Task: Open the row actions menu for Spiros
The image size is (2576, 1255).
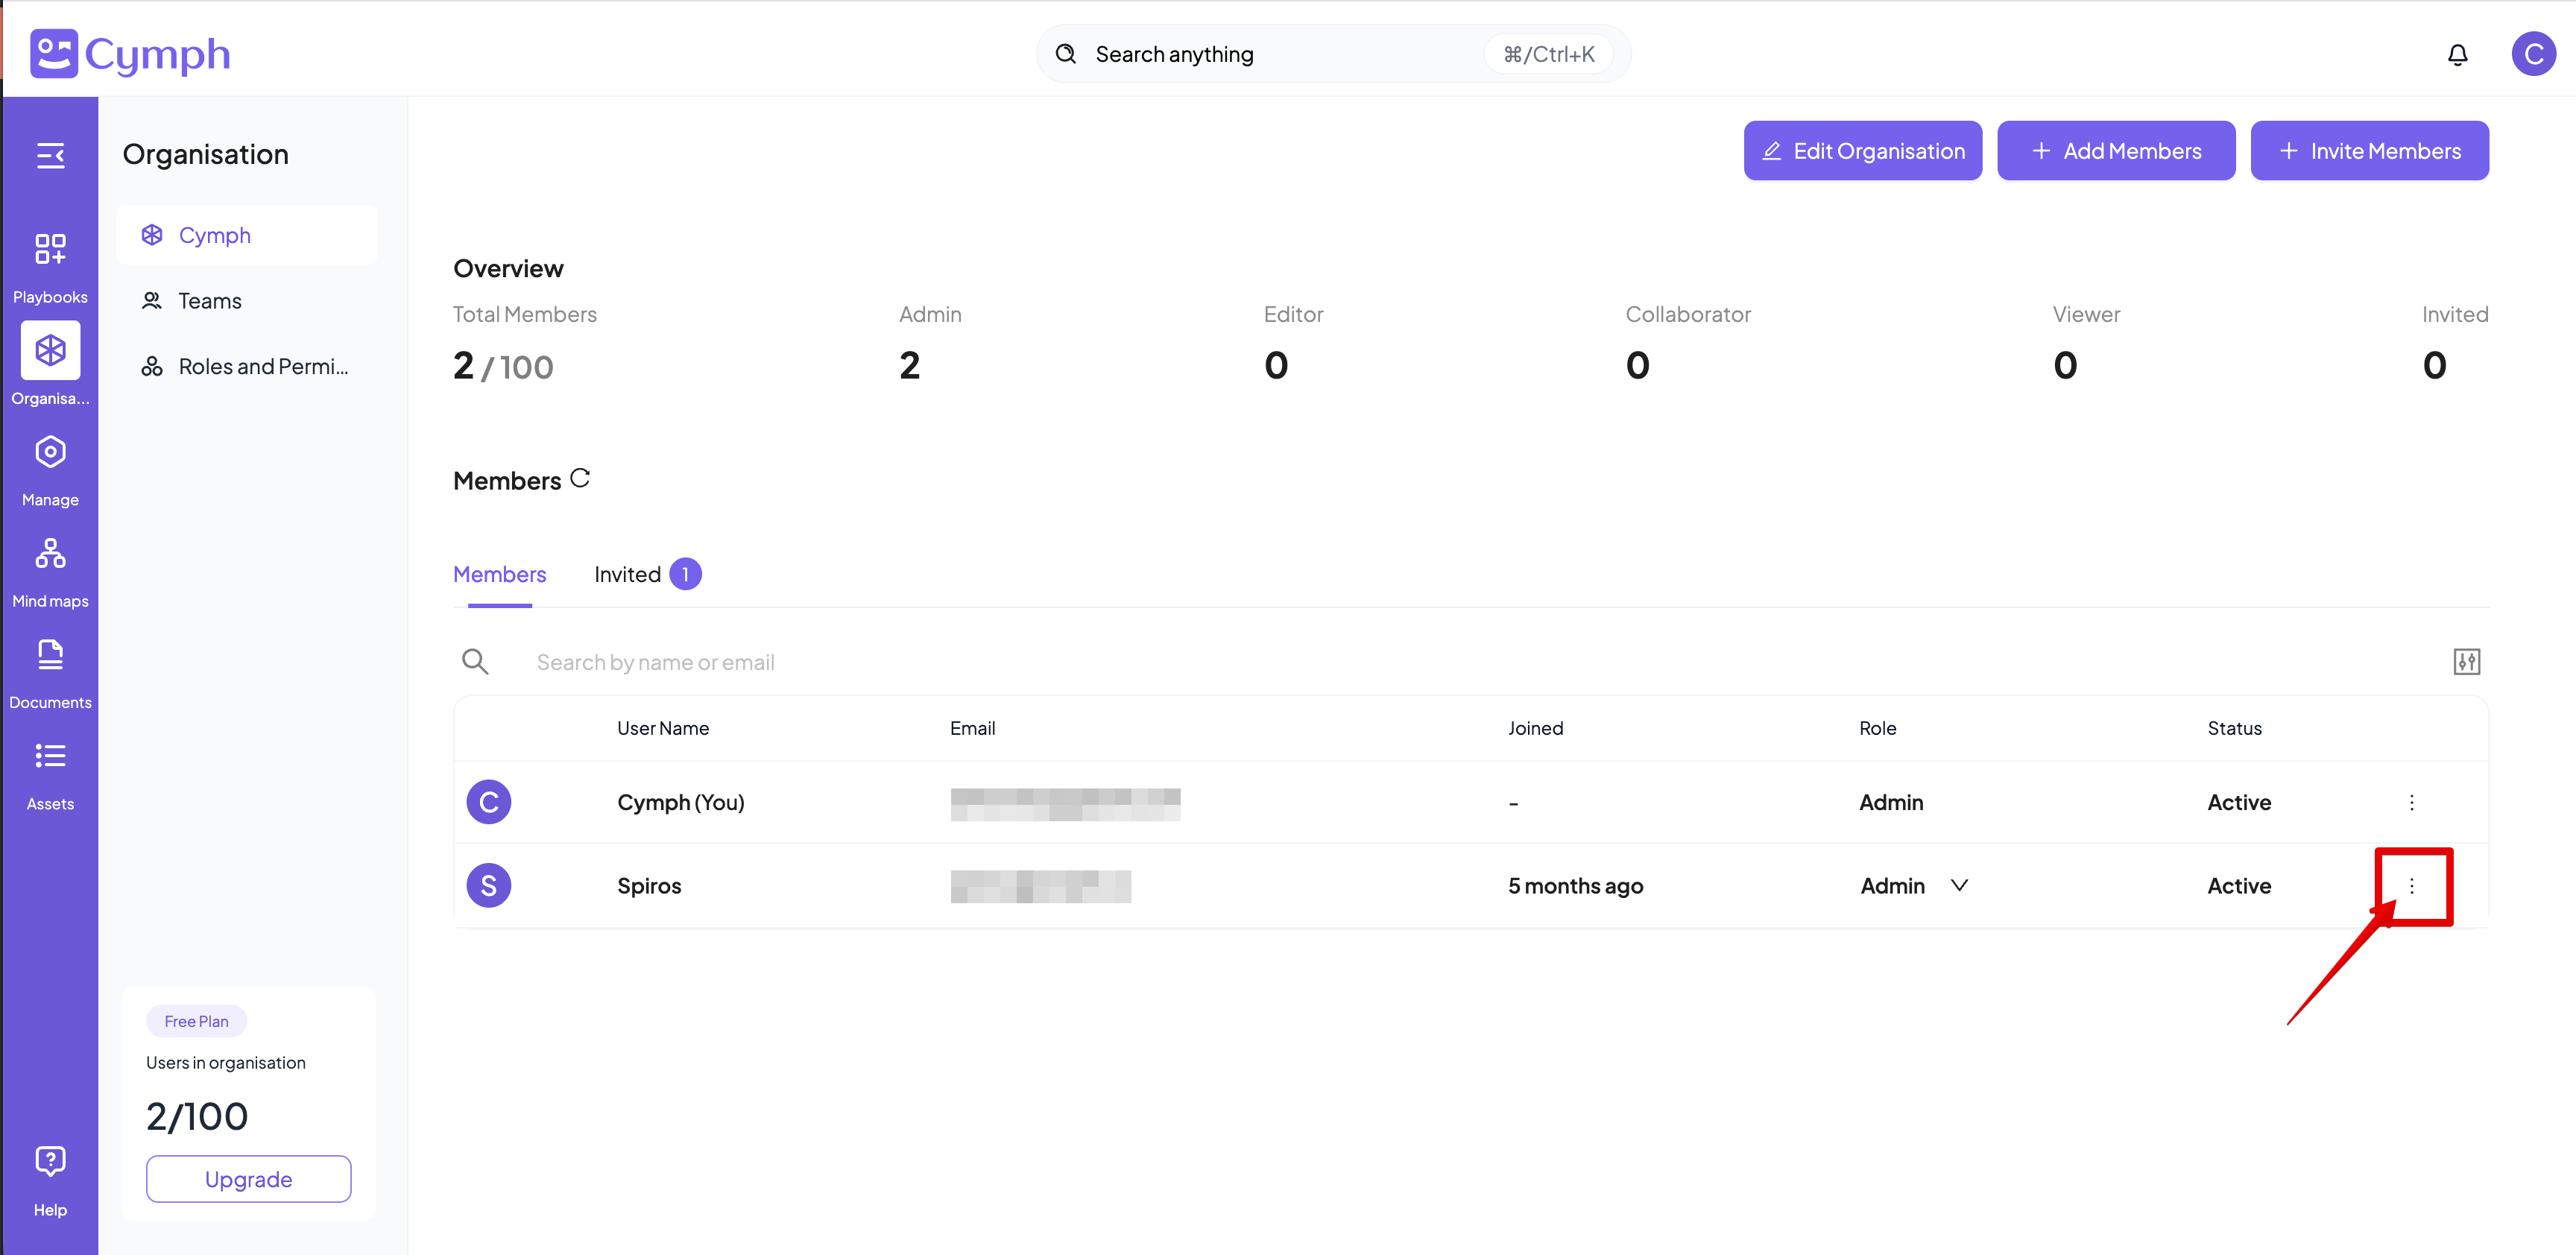Action: tap(2412, 886)
